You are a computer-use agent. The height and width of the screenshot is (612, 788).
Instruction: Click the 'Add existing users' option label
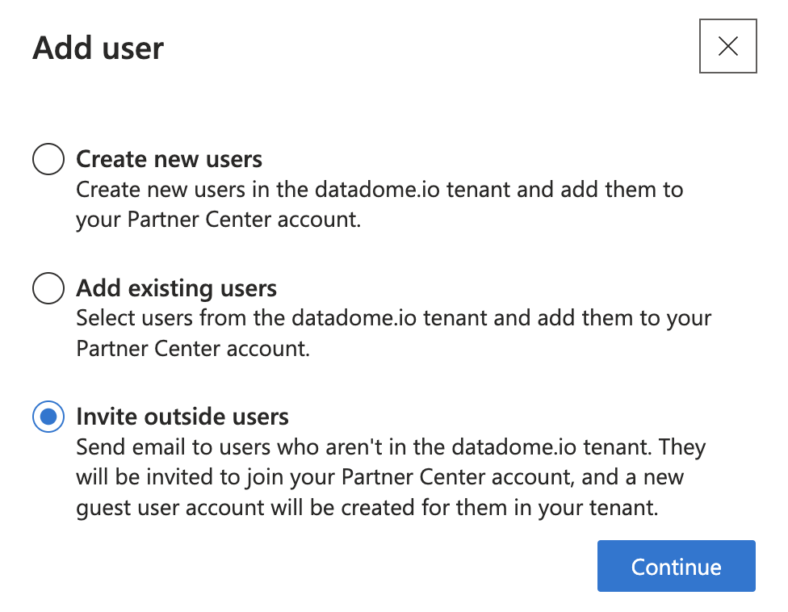pos(176,288)
